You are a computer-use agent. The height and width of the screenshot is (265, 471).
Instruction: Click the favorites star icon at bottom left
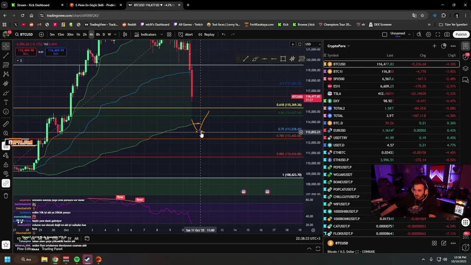[6, 245]
